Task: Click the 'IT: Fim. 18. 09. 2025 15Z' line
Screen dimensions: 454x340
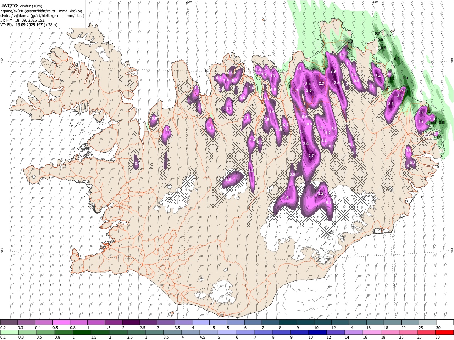Action: 22,20
